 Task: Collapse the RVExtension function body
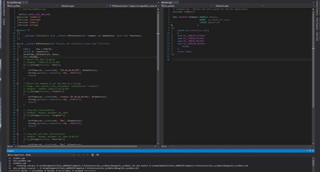[x=17, y=44]
